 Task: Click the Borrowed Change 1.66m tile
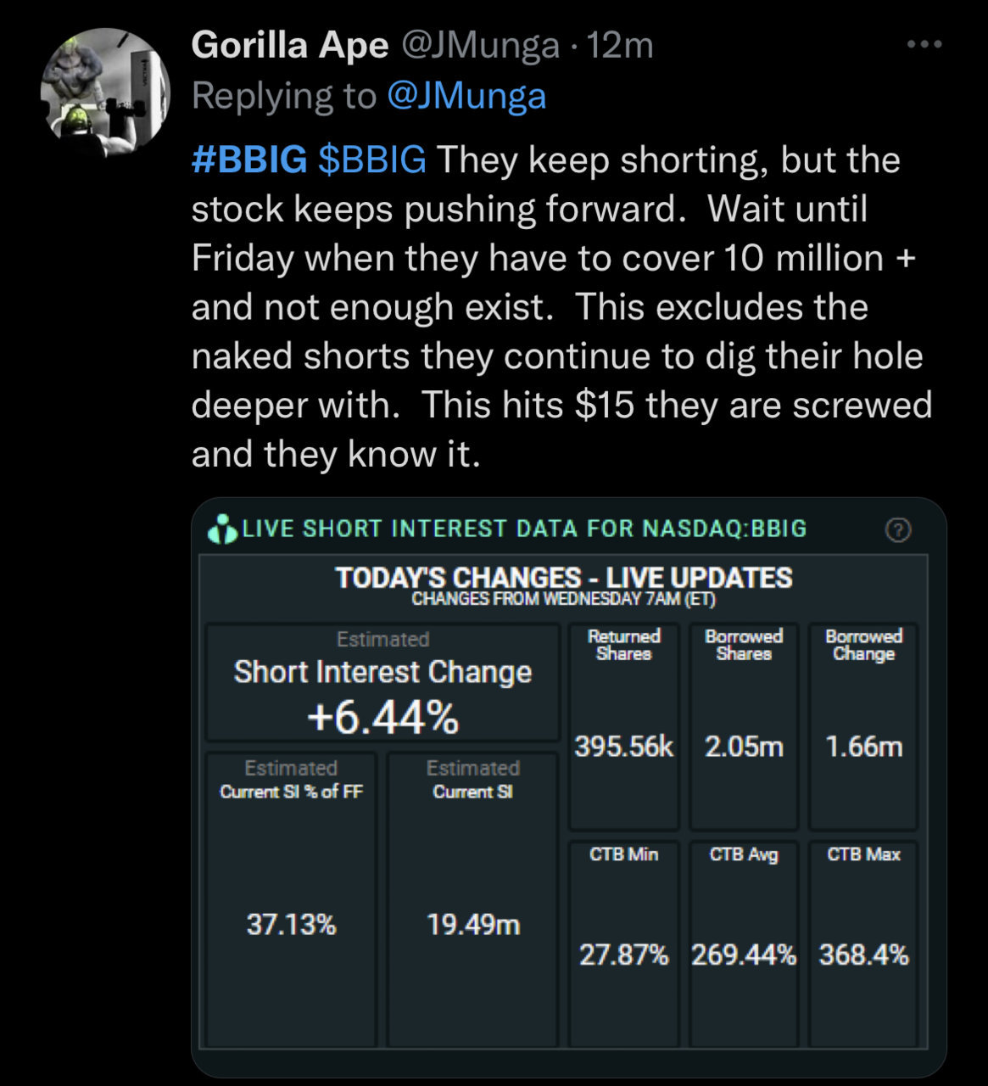point(863,727)
